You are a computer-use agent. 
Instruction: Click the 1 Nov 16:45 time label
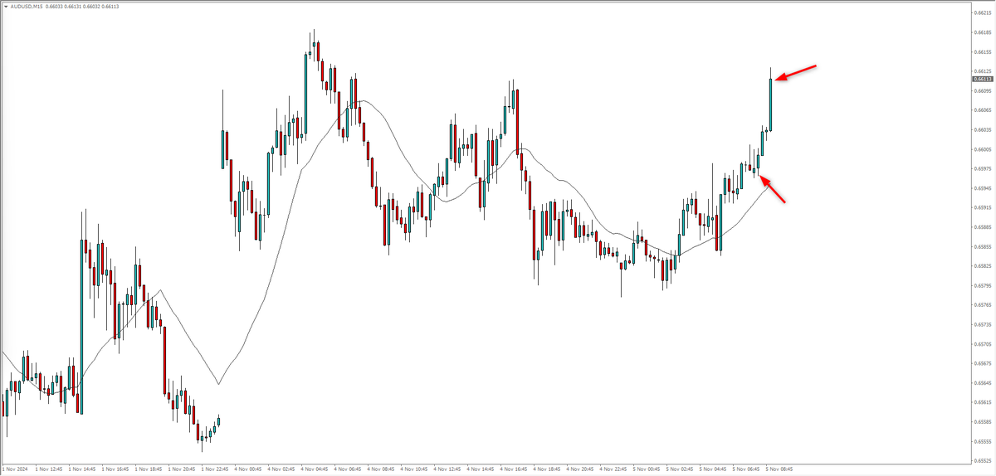[115, 469]
